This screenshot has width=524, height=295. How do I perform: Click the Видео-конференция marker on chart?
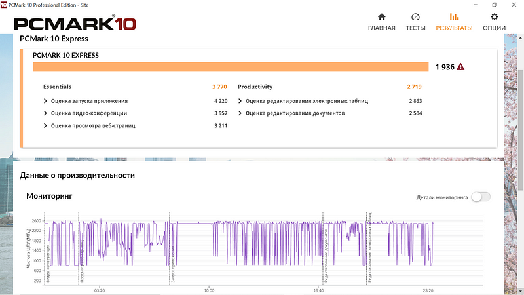[48, 263]
